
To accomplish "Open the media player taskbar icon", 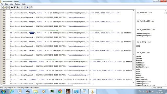I will [44, 92].
